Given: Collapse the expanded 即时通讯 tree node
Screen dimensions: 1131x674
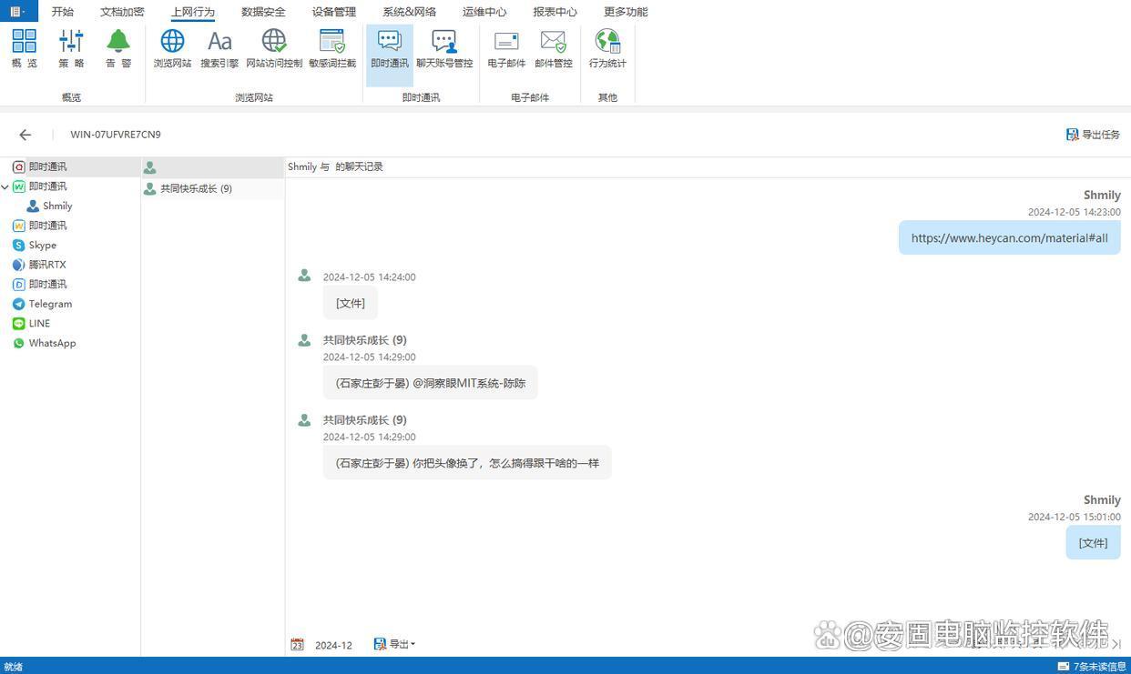Looking at the screenshot, I should tap(5, 186).
